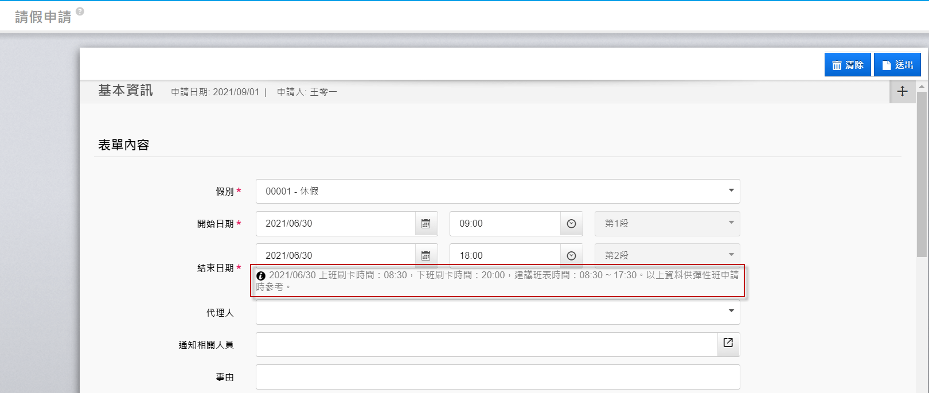Click the clock icon next to 09:00
Image resolution: width=929 pixels, height=393 pixels.
(x=571, y=224)
